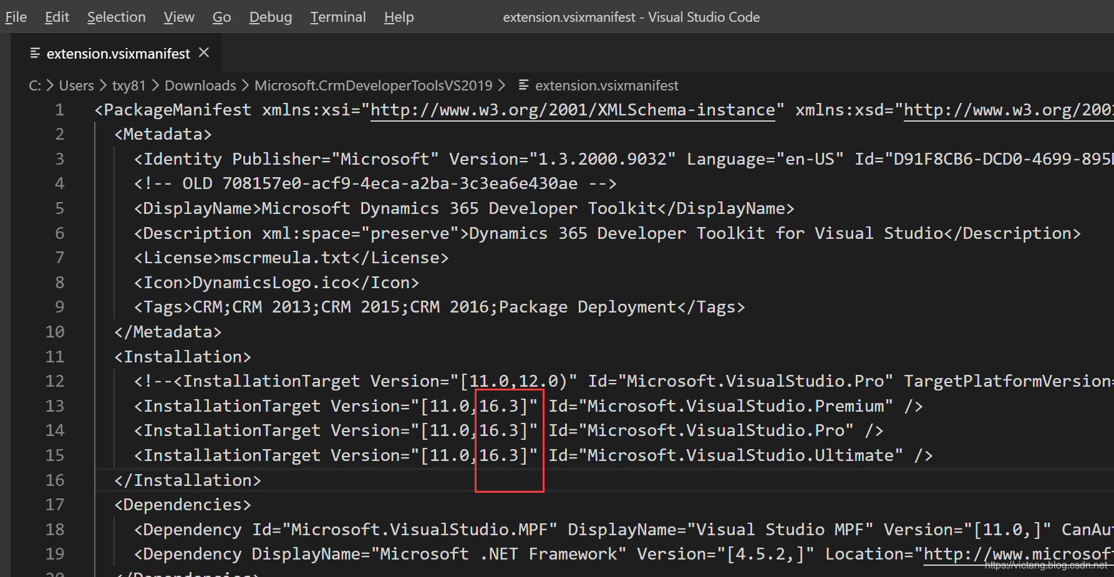Click the Downloads breadcrumb segment
This screenshot has width=1114, height=577.
click(x=200, y=85)
